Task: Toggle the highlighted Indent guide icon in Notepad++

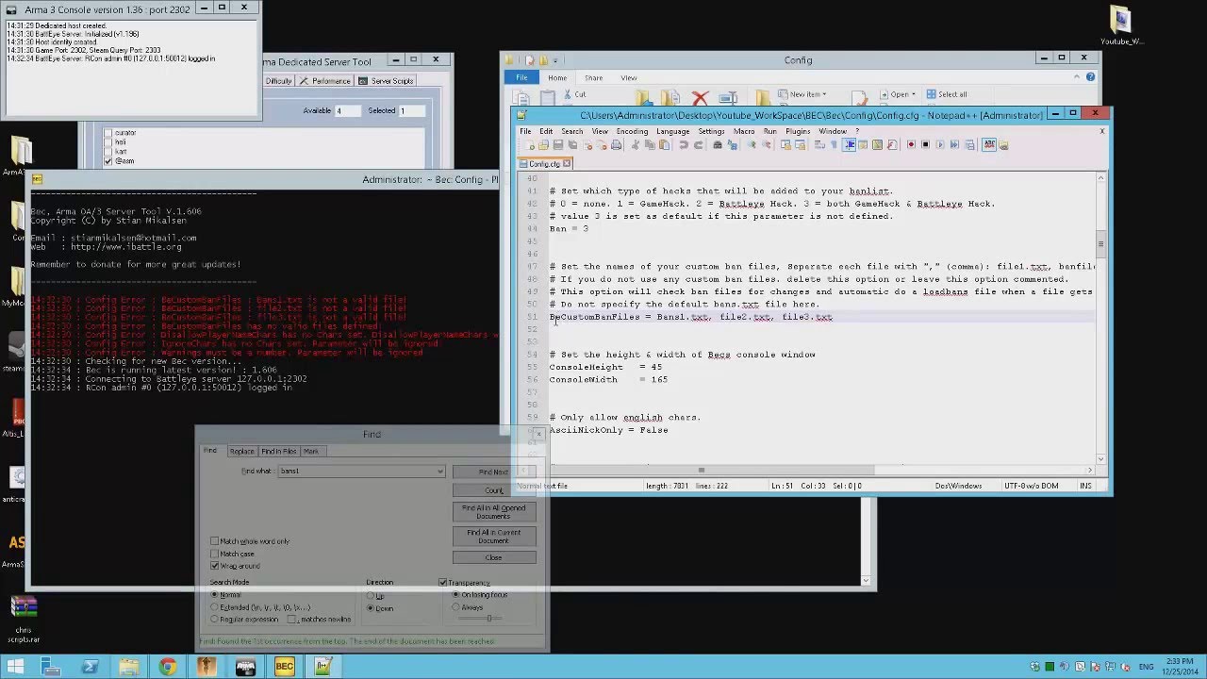Action: [x=850, y=145]
